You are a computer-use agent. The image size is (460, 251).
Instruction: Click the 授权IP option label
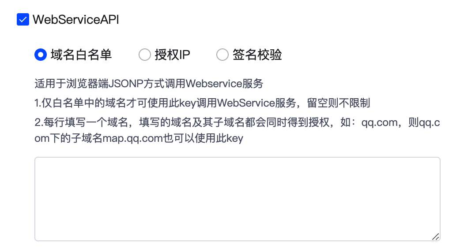coord(173,55)
